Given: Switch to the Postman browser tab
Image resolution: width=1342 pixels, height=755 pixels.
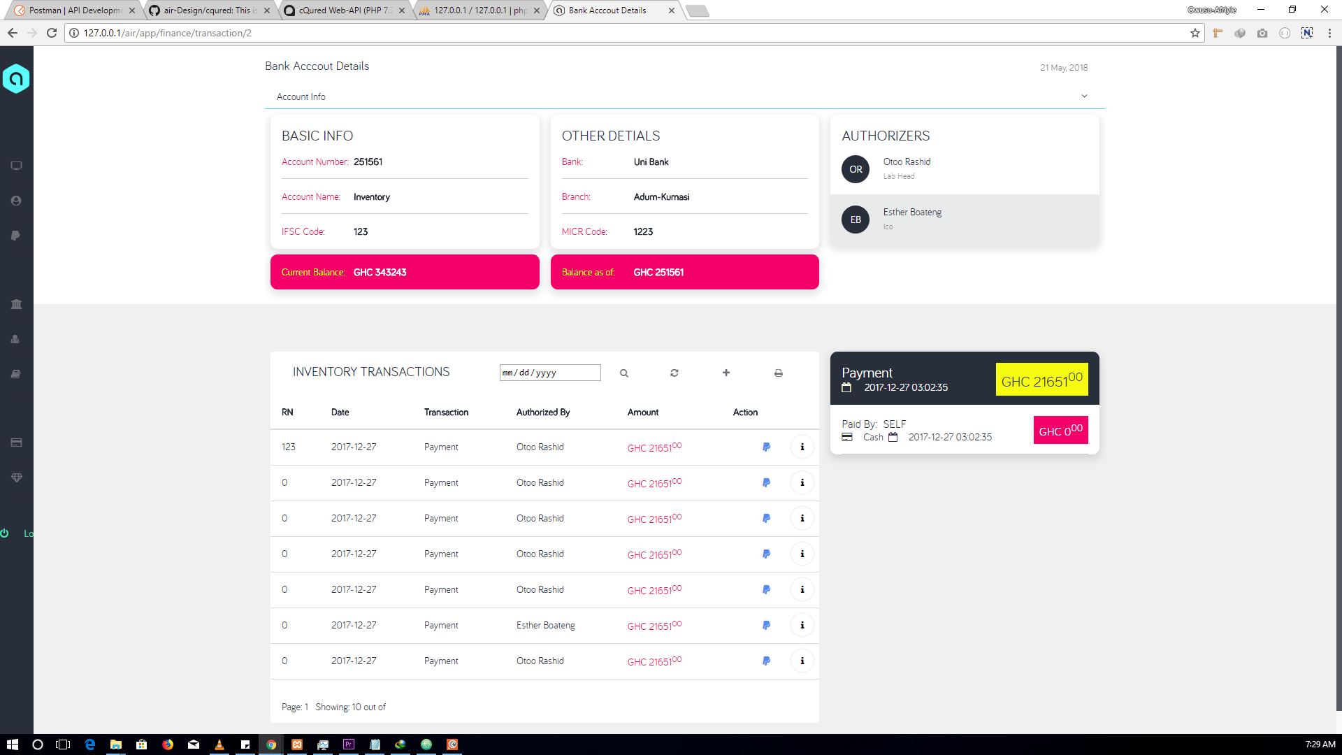Looking at the screenshot, I should (74, 10).
